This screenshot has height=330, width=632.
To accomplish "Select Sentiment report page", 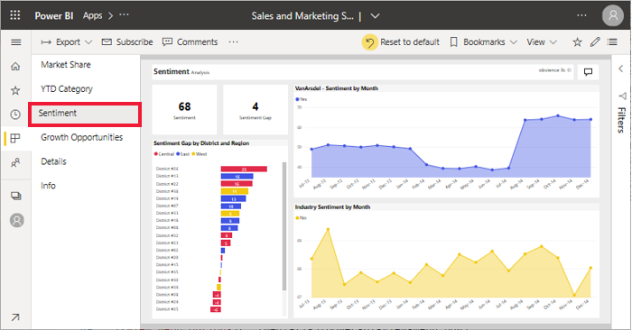I will [85, 114].
